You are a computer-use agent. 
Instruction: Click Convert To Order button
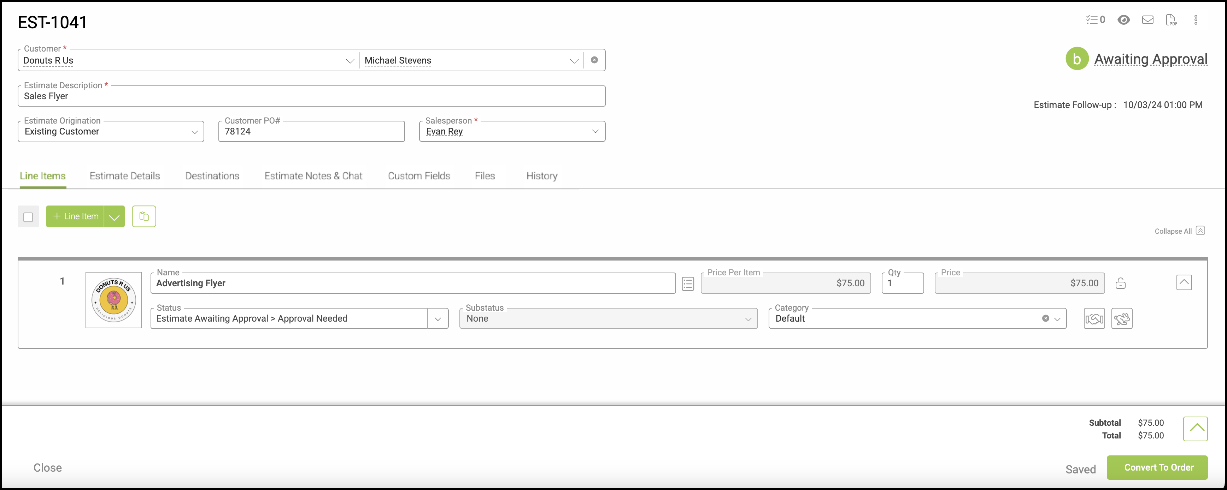click(x=1158, y=468)
